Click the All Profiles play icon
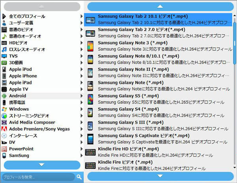Viewport: 237px width, 183px height. (4, 16)
